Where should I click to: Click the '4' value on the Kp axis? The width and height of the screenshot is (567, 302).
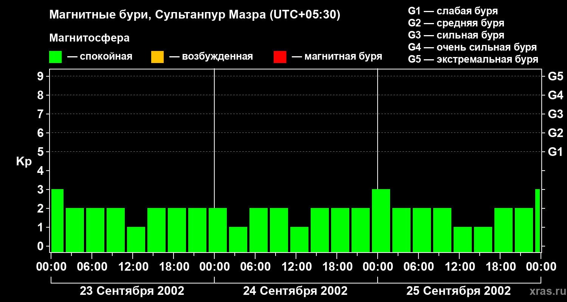point(41,171)
